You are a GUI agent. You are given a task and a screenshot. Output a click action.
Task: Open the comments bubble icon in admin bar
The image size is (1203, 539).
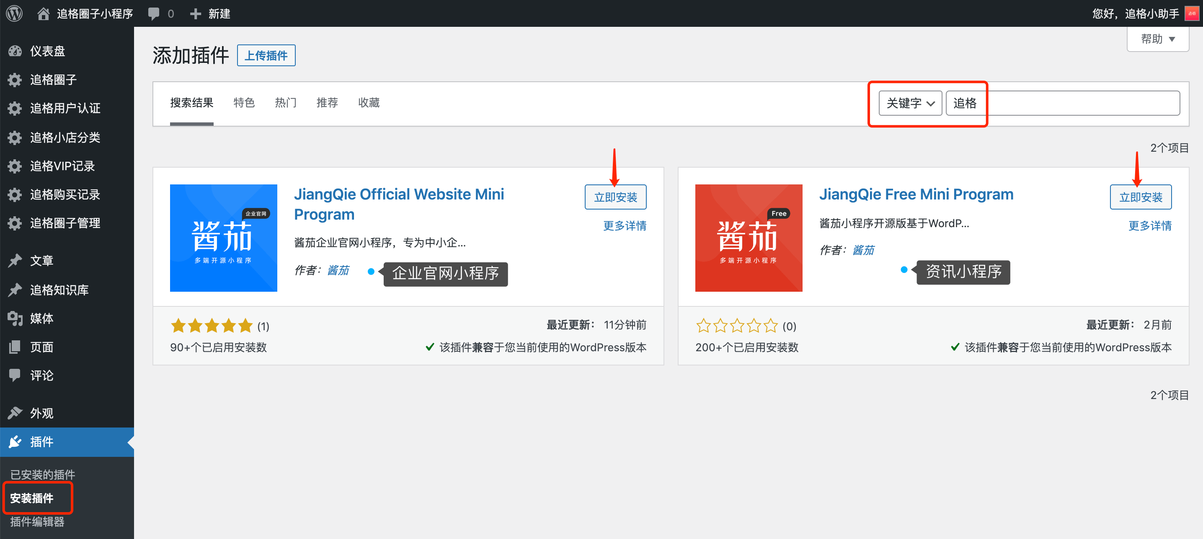(154, 14)
